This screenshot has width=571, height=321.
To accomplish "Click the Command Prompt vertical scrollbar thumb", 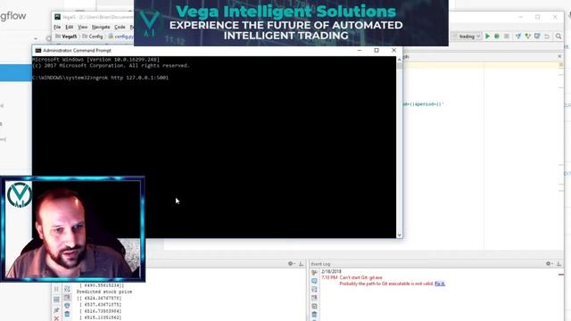I will (x=400, y=66).
